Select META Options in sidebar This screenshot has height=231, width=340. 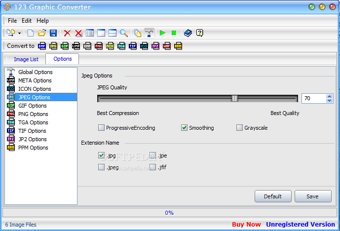[x=35, y=80]
